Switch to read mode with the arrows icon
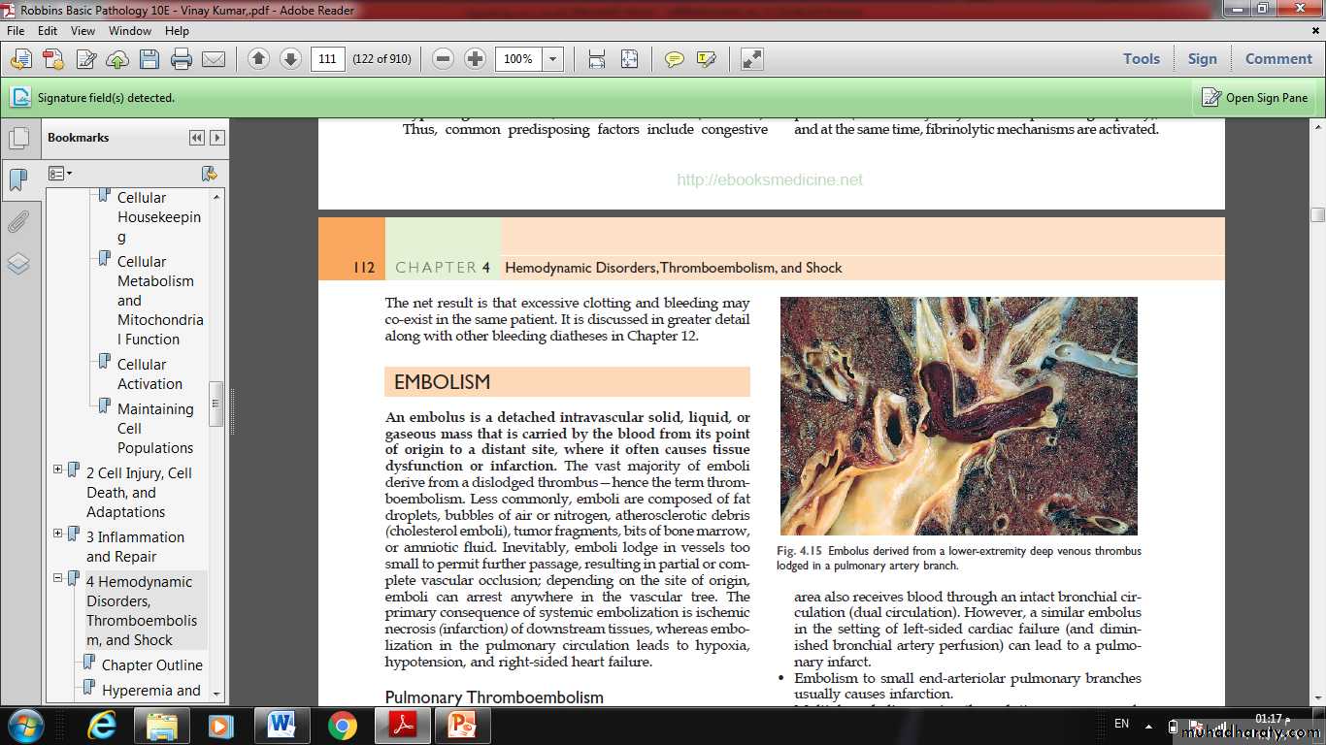Viewport: 1326px width, 745px height. [x=752, y=59]
